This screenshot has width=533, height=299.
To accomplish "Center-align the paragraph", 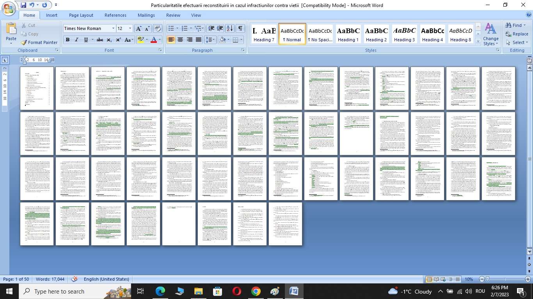I will [x=180, y=40].
